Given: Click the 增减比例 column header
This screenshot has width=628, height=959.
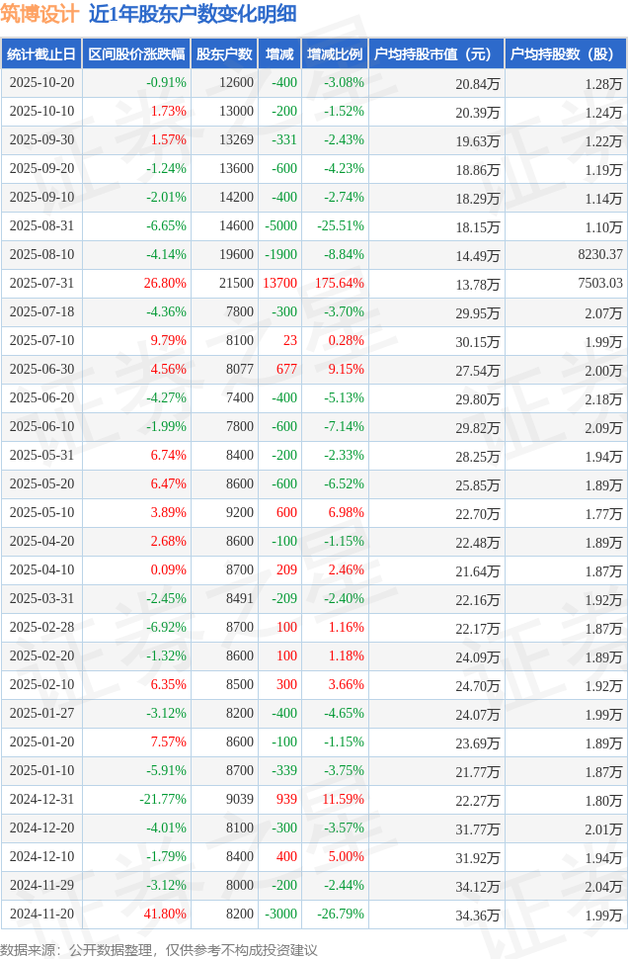Looking at the screenshot, I should pyautogui.click(x=335, y=54).
